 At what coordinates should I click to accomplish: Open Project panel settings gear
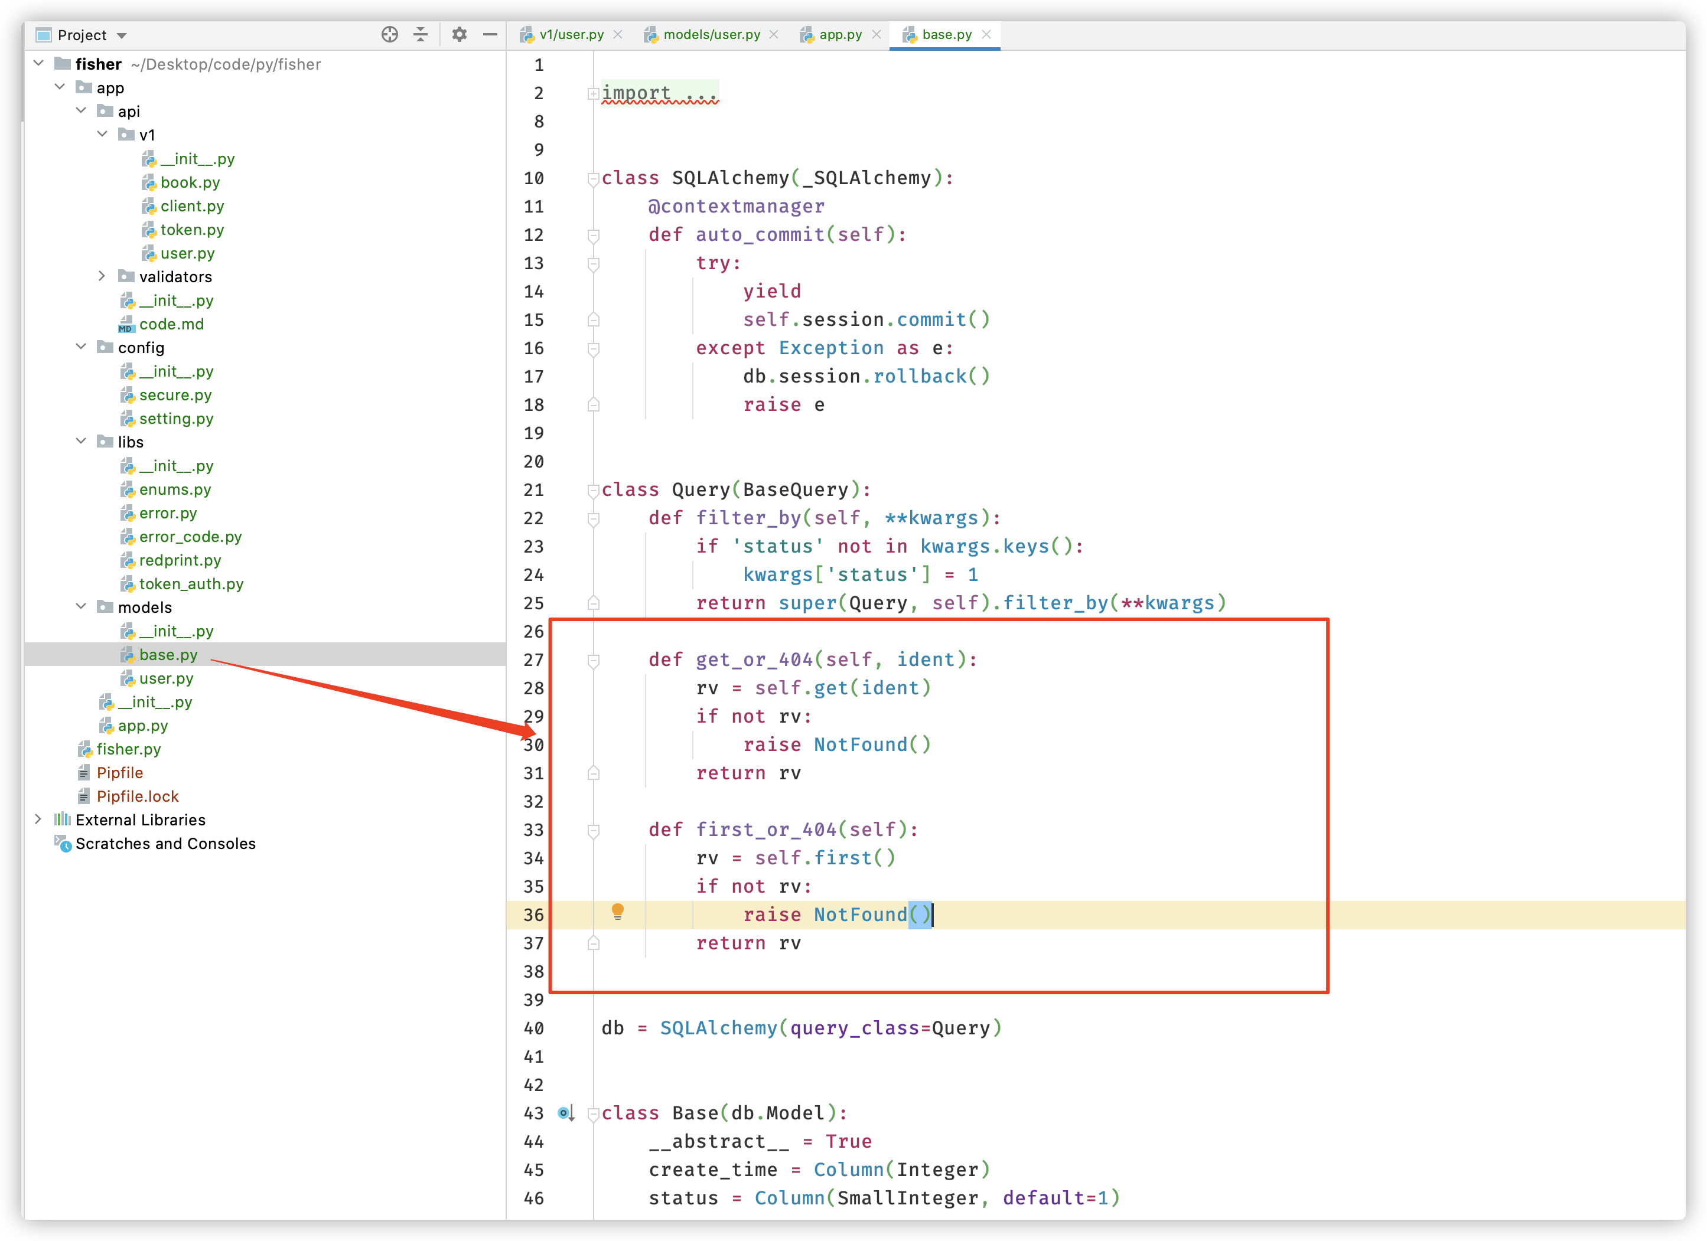(x=459, y=35)
